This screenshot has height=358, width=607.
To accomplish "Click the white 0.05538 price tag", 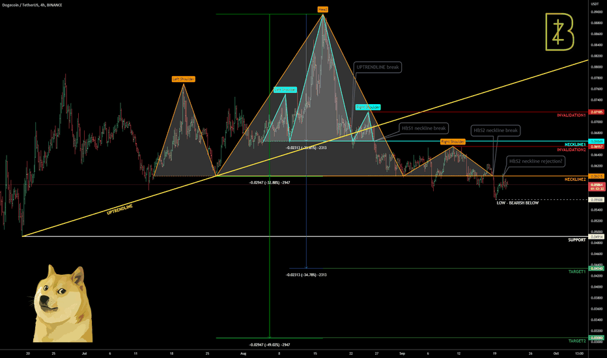I will [596, 200].
